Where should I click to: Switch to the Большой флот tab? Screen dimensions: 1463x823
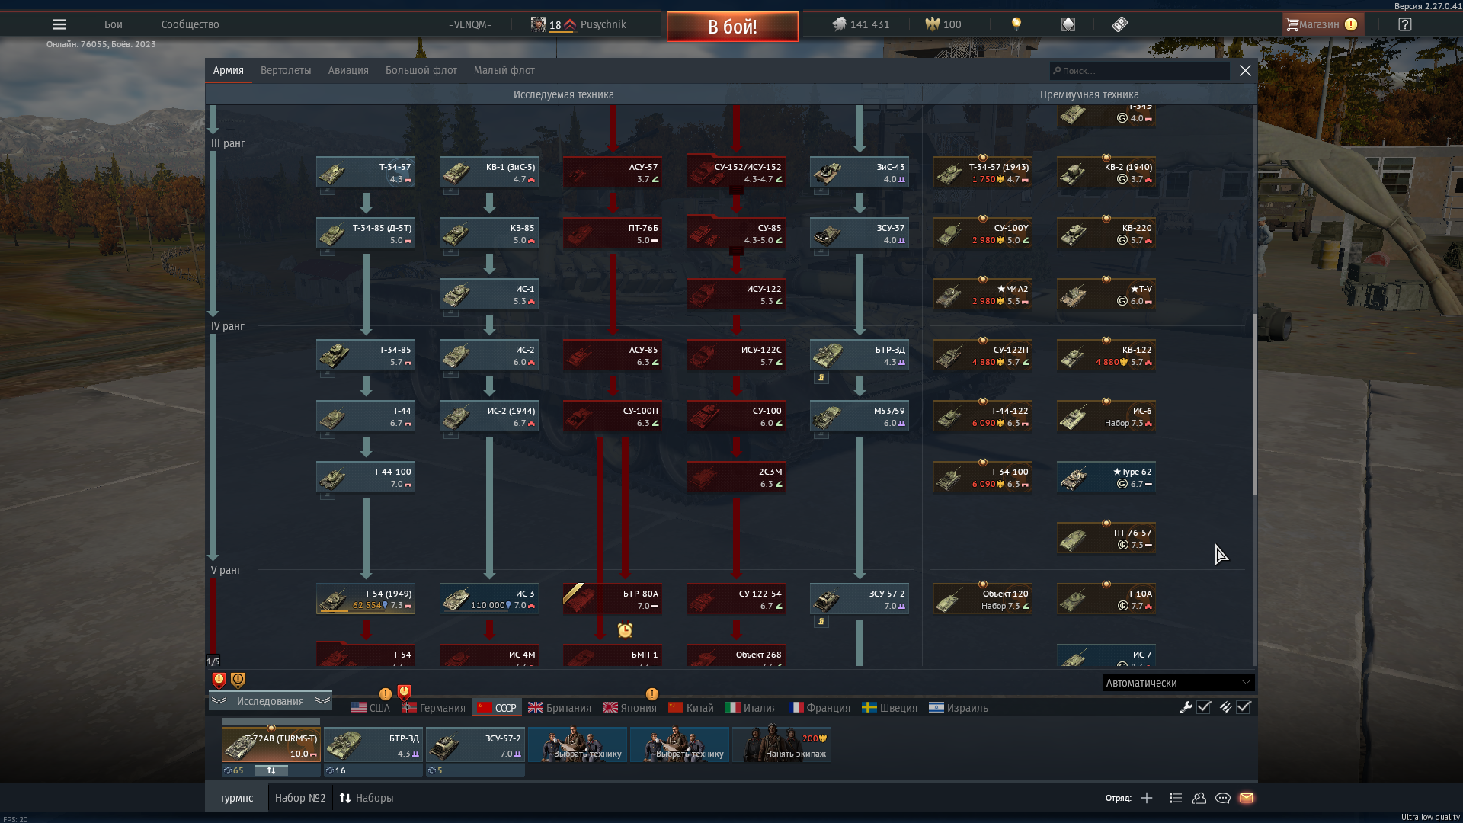[421, 70]
